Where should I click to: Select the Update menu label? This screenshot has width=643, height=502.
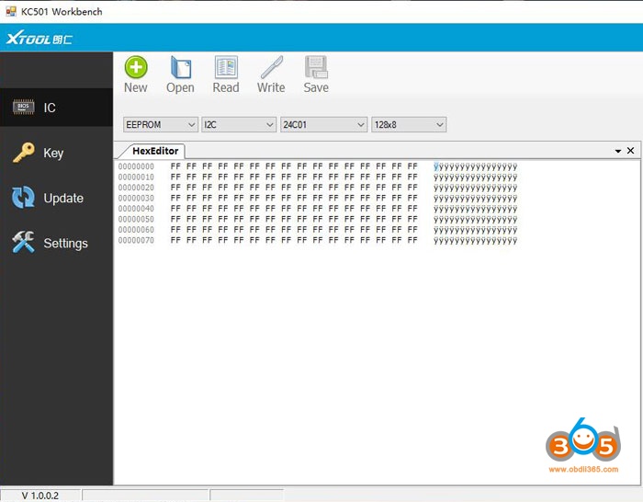pos(63,198)
